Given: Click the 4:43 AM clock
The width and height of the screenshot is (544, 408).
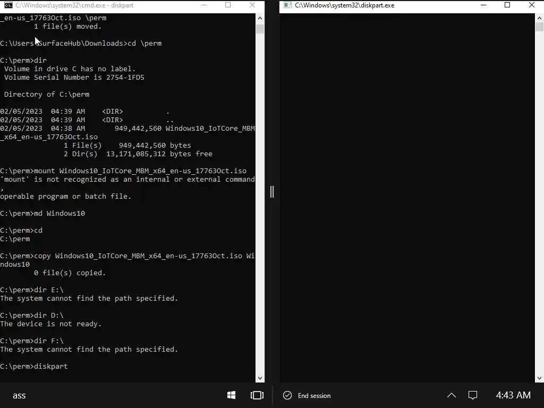Looking at the screenshot, I should pyautogui.click(x=513, y=395).
